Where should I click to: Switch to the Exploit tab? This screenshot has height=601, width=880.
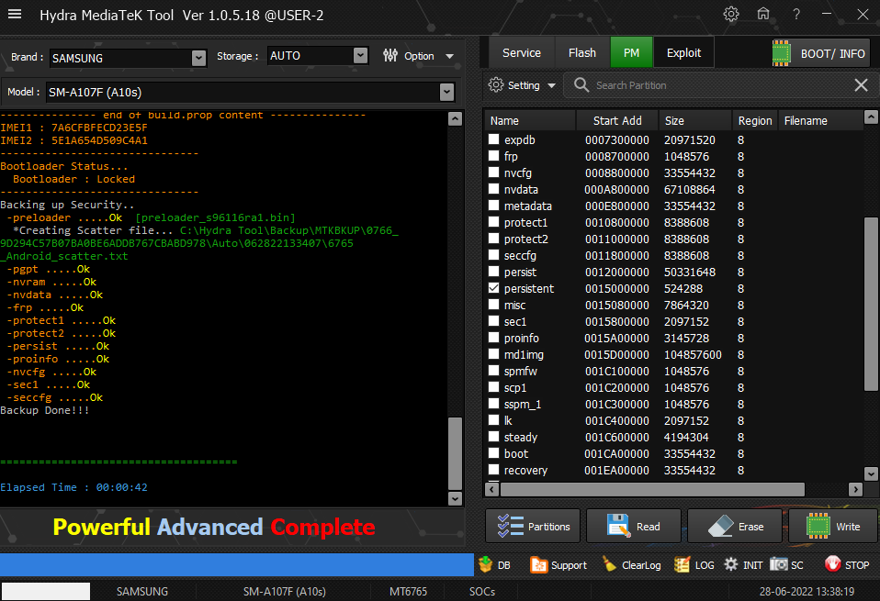click(x=683, y=52)
